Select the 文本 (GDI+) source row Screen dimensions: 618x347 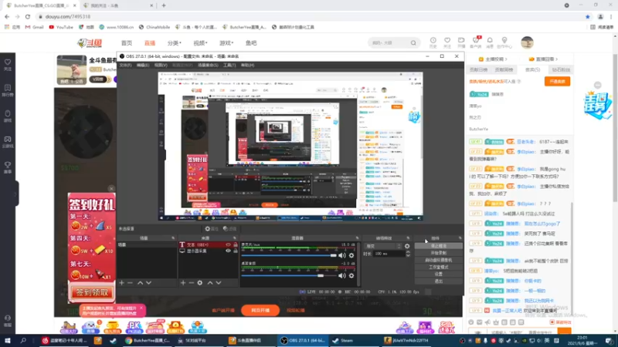(209, 244)
